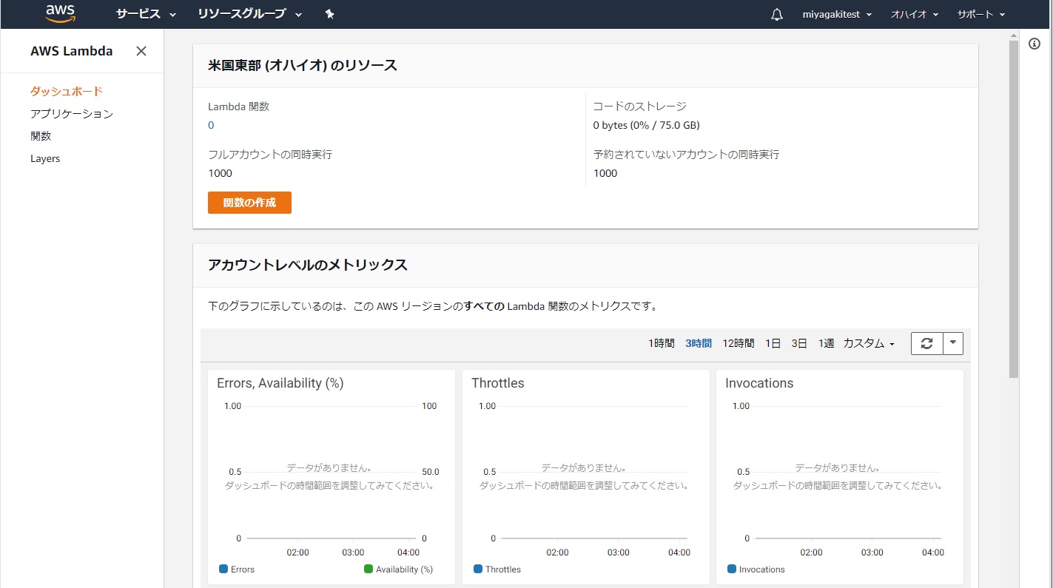This screenshot has width=1053, height=588.
Task: Click the 関数の作成 button
Action: pyautogui.click(x=249, y=203)
